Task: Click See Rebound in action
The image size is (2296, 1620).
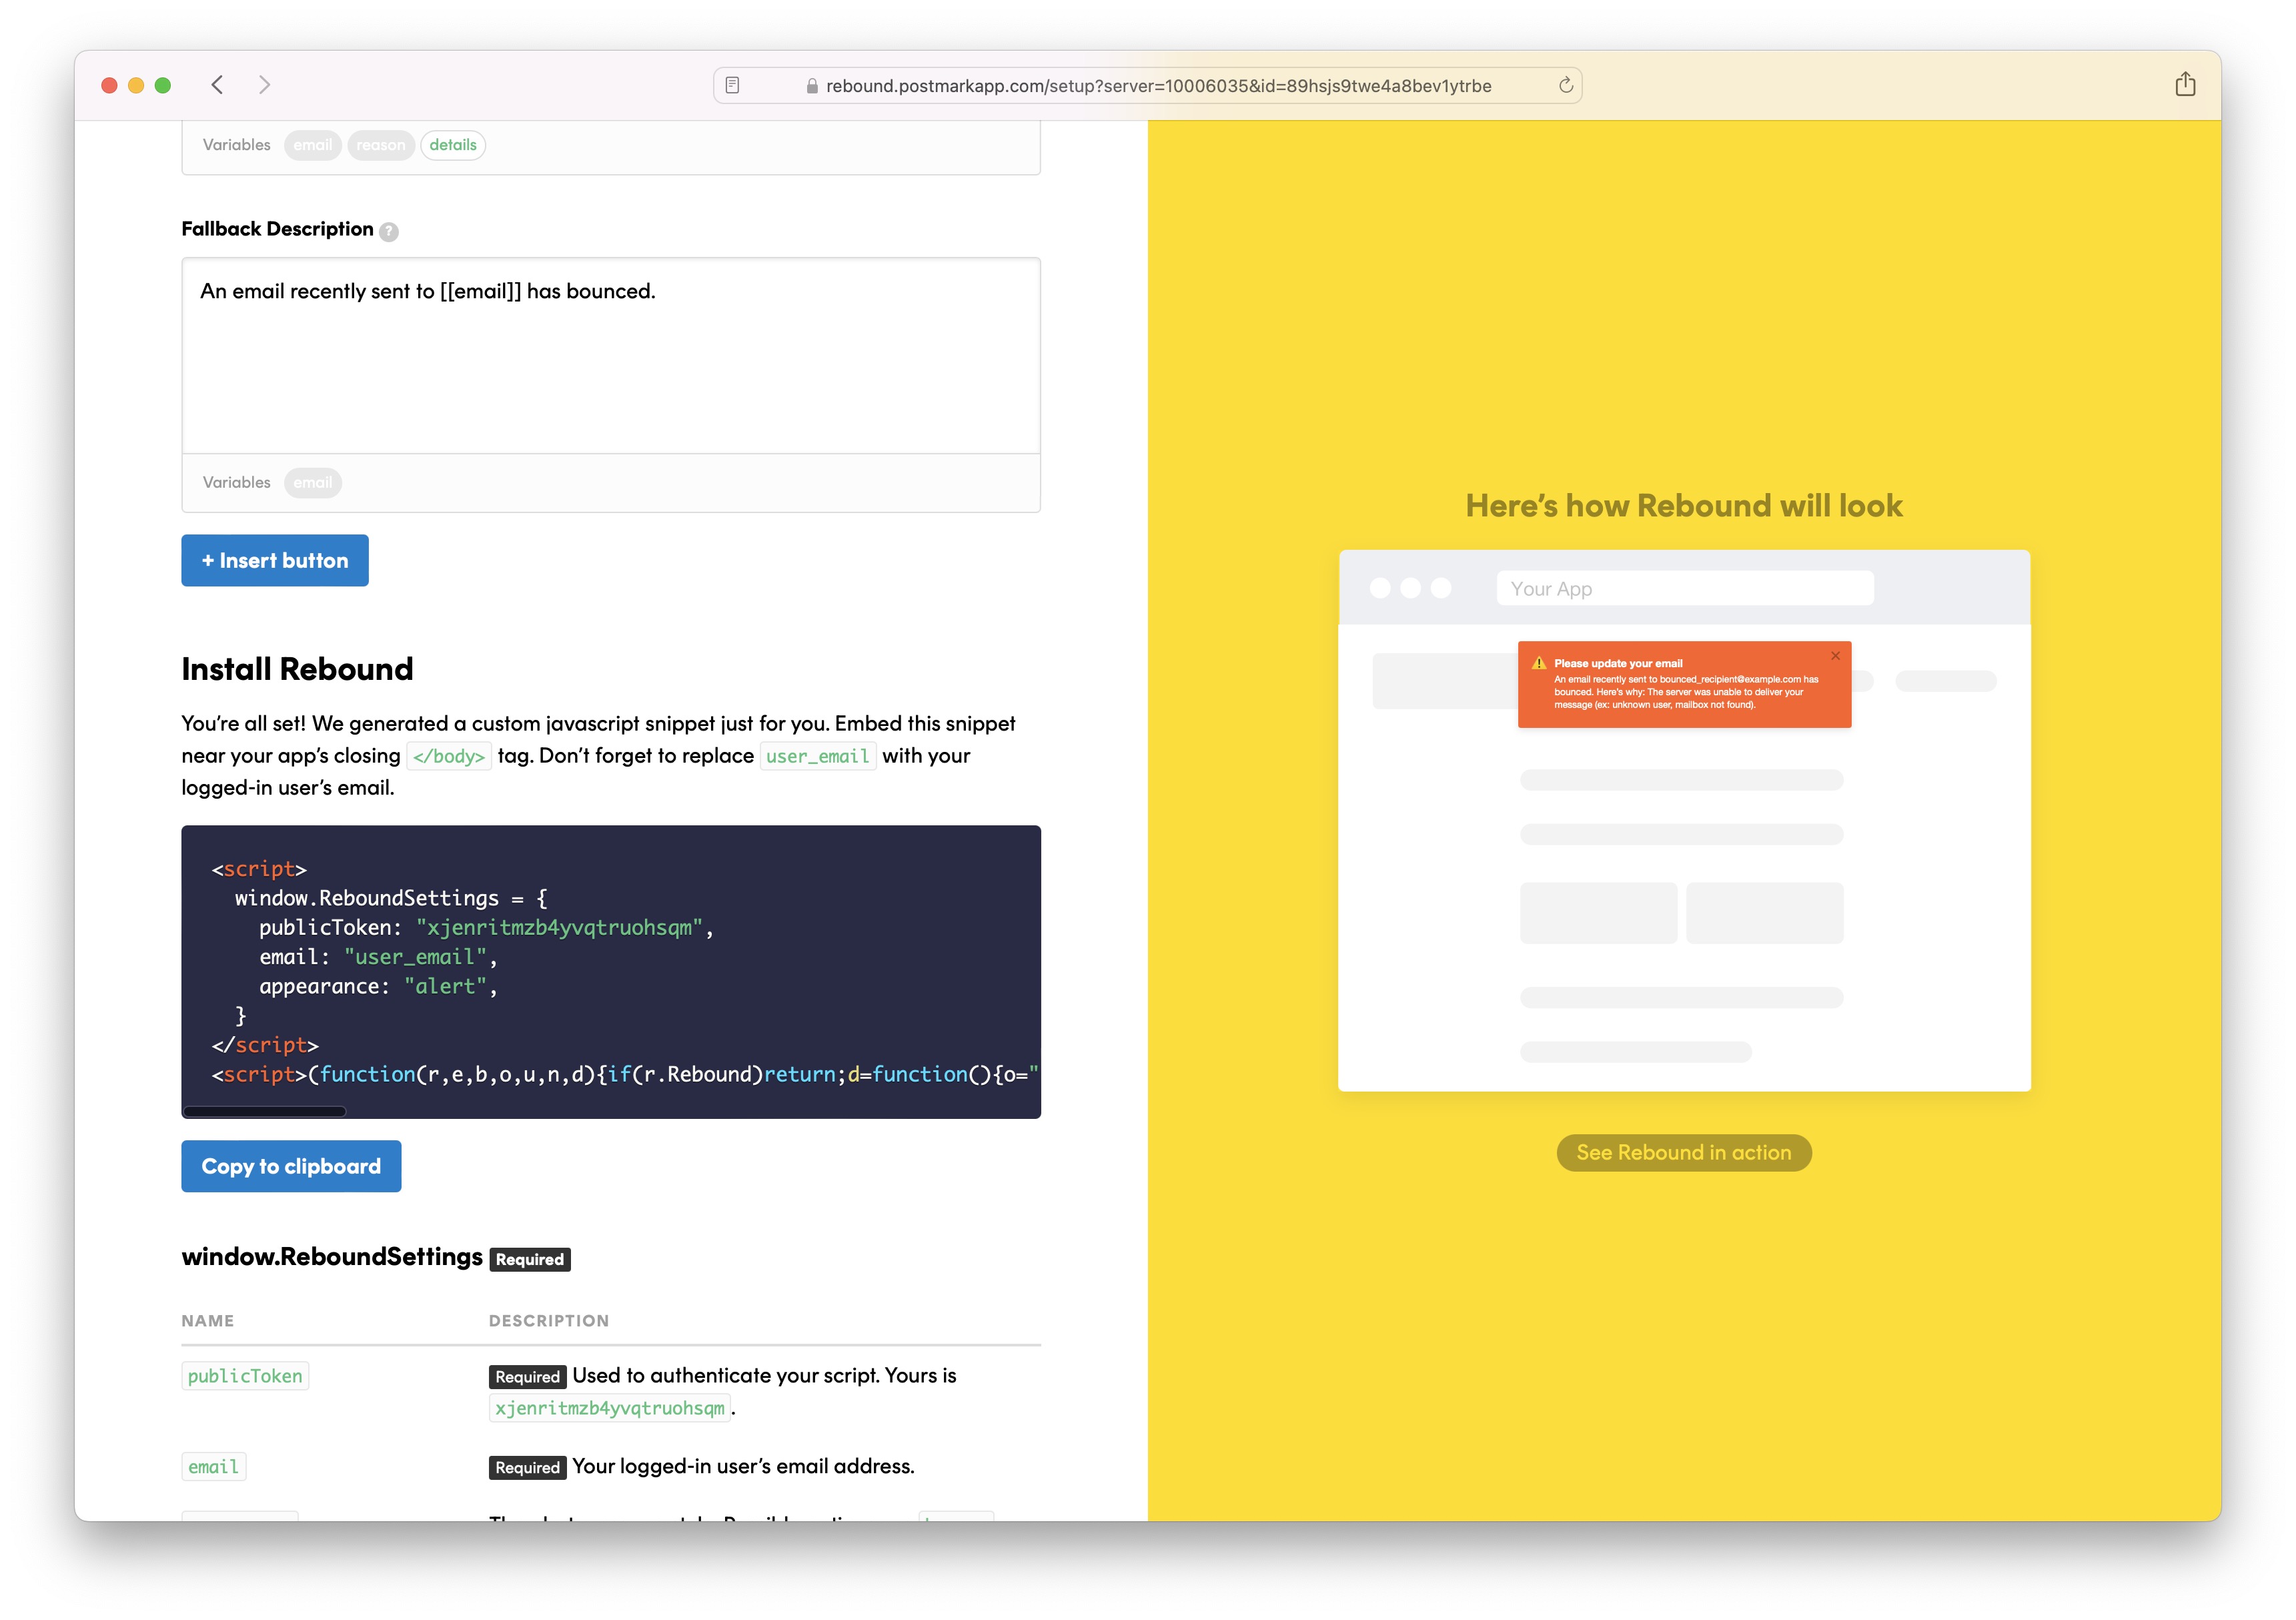Action: tap(1684, 1153)
